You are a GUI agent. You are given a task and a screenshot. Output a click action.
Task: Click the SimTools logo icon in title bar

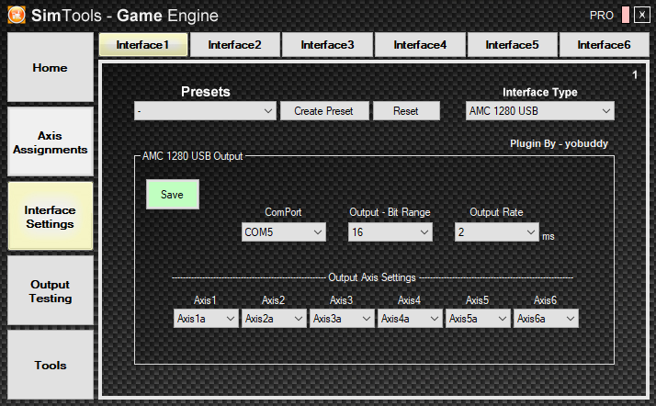coord(15,15)
